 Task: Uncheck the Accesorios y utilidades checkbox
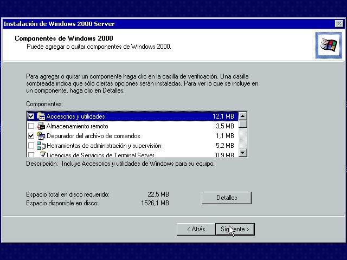coord(31,116)
